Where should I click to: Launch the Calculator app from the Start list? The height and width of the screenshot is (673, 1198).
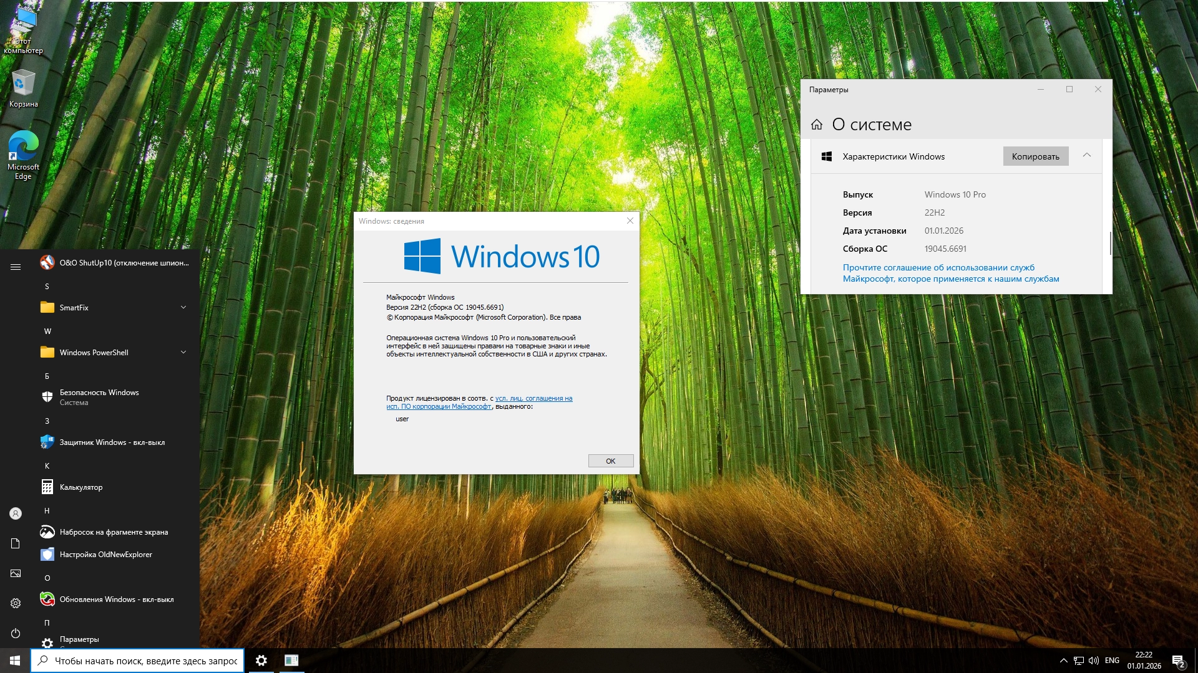81,487
